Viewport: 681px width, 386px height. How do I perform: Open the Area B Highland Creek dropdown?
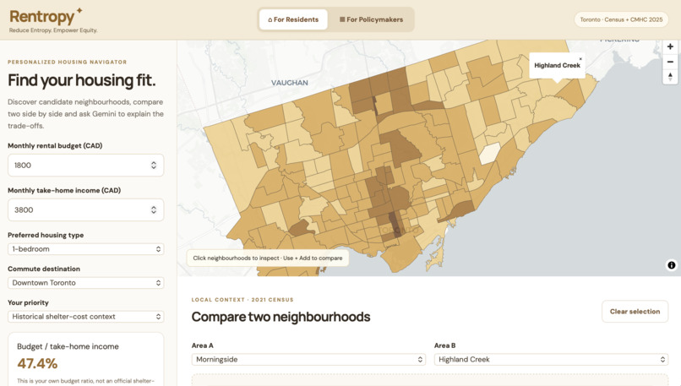(x=551, y=360)
